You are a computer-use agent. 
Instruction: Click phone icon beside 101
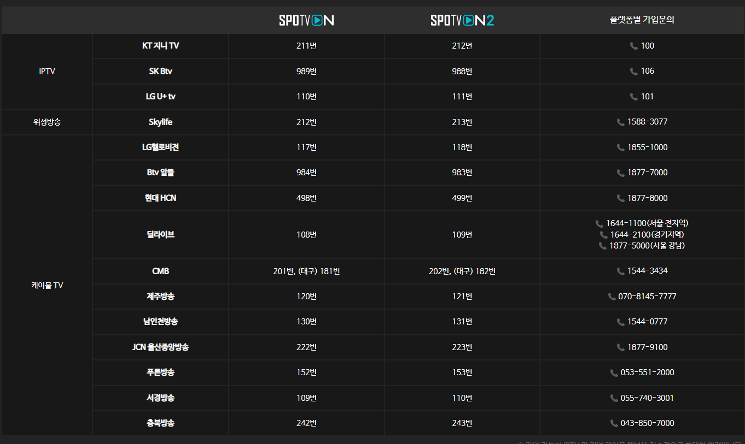tap(634, 97)
